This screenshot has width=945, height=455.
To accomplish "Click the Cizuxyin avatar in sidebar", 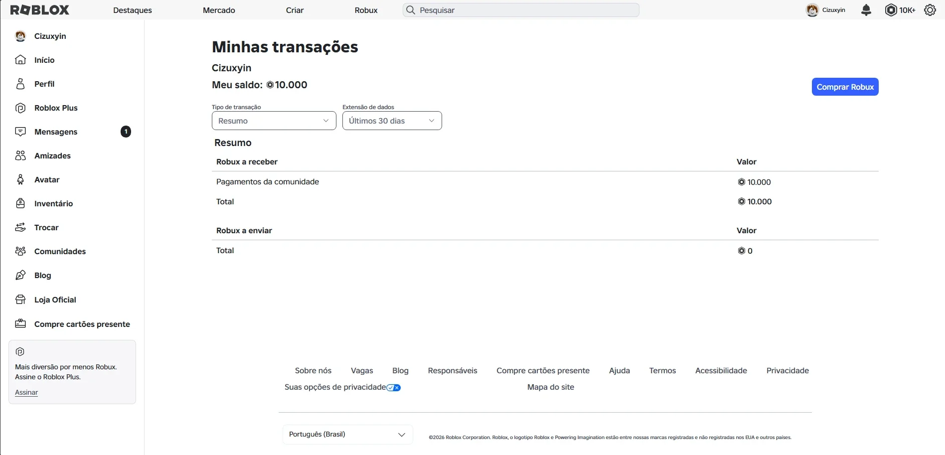I will tap(20, 36).
